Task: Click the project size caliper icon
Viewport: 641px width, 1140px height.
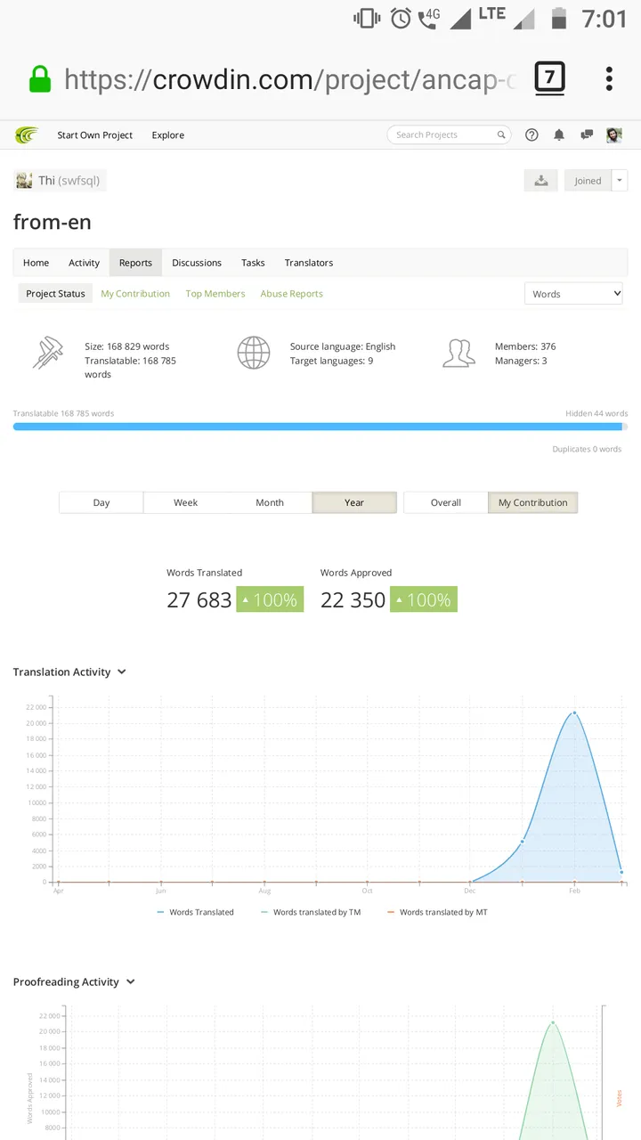Action: click(48, 354)
